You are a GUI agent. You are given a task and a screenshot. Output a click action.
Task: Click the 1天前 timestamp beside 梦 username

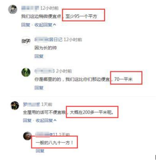[47, 104]
